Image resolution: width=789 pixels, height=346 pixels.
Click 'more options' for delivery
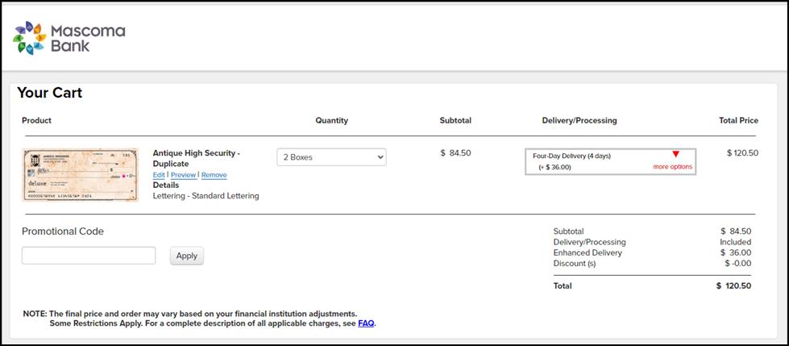tap(672, 167)
